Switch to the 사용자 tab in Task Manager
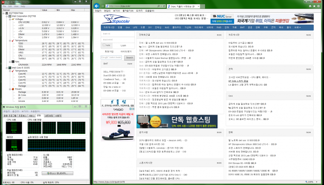The width and height of the screenshot is (324, 185). click(x=58, y=116)
